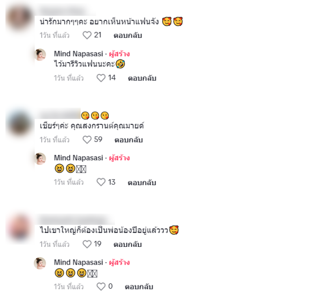Open Mind Napasasi name in second reply
Viewport: 325px width, 300px height.
[x=78, y=158]
